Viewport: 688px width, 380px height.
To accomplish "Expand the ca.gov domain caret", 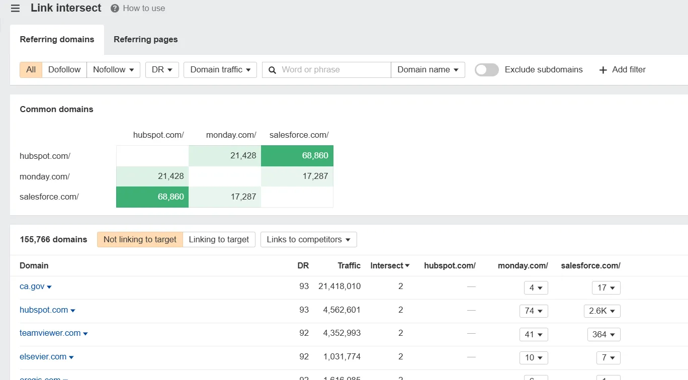I will coord(49,287).
